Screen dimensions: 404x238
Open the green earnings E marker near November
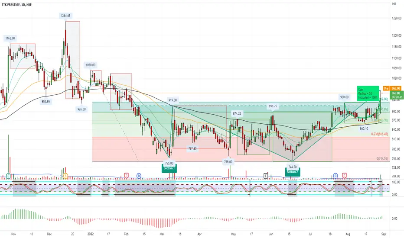coord(8,176)
